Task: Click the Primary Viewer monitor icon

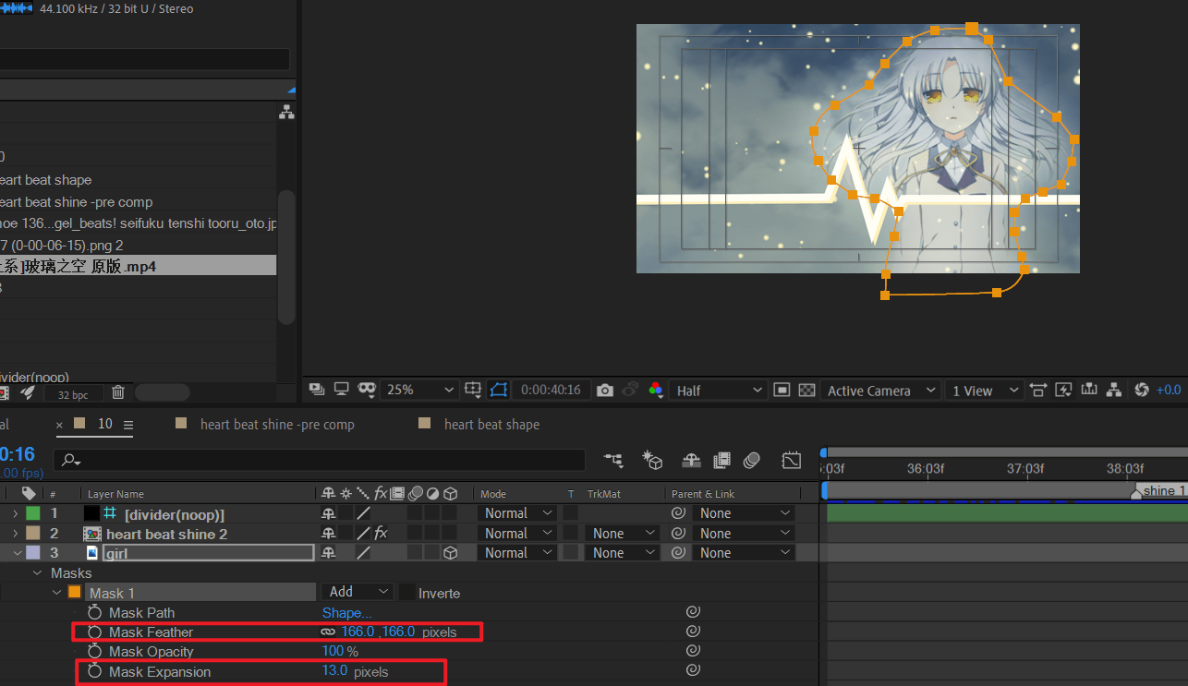Action: tap(341, 390)
